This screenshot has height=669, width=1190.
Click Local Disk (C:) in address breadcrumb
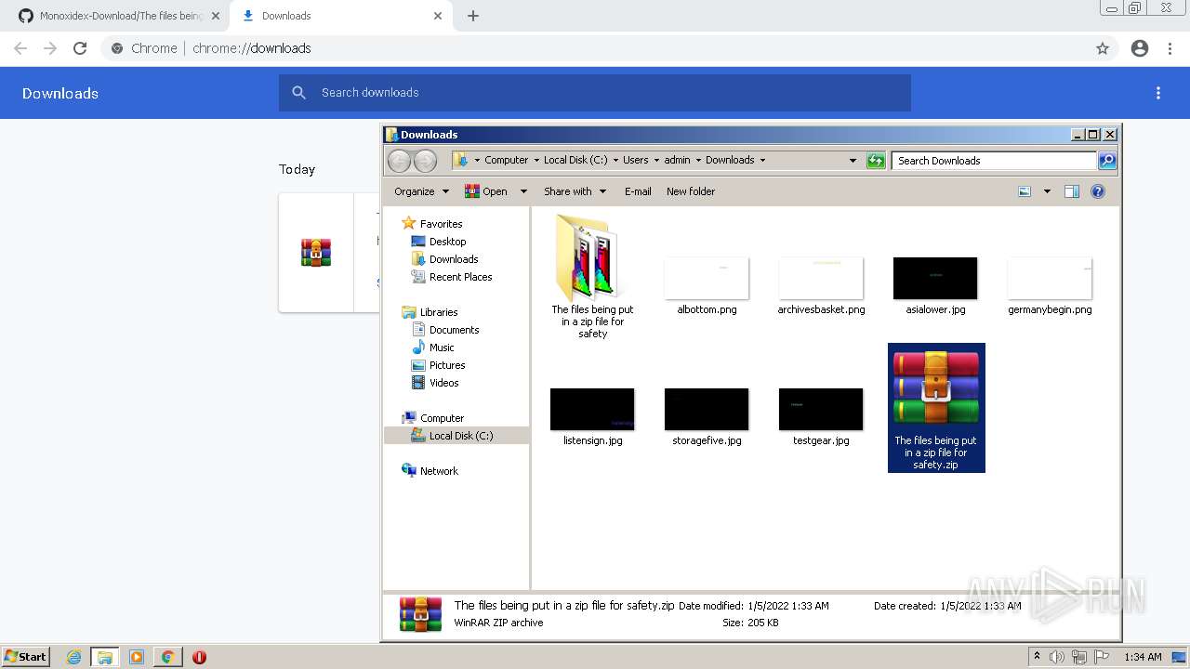(575, 160)
